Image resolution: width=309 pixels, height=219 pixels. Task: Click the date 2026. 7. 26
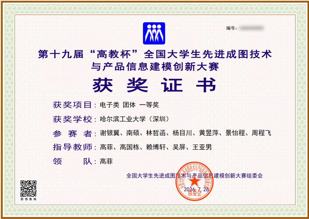pyautogui.click(x=196, y=189)
